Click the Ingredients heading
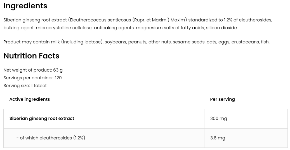 pos(25,6)
